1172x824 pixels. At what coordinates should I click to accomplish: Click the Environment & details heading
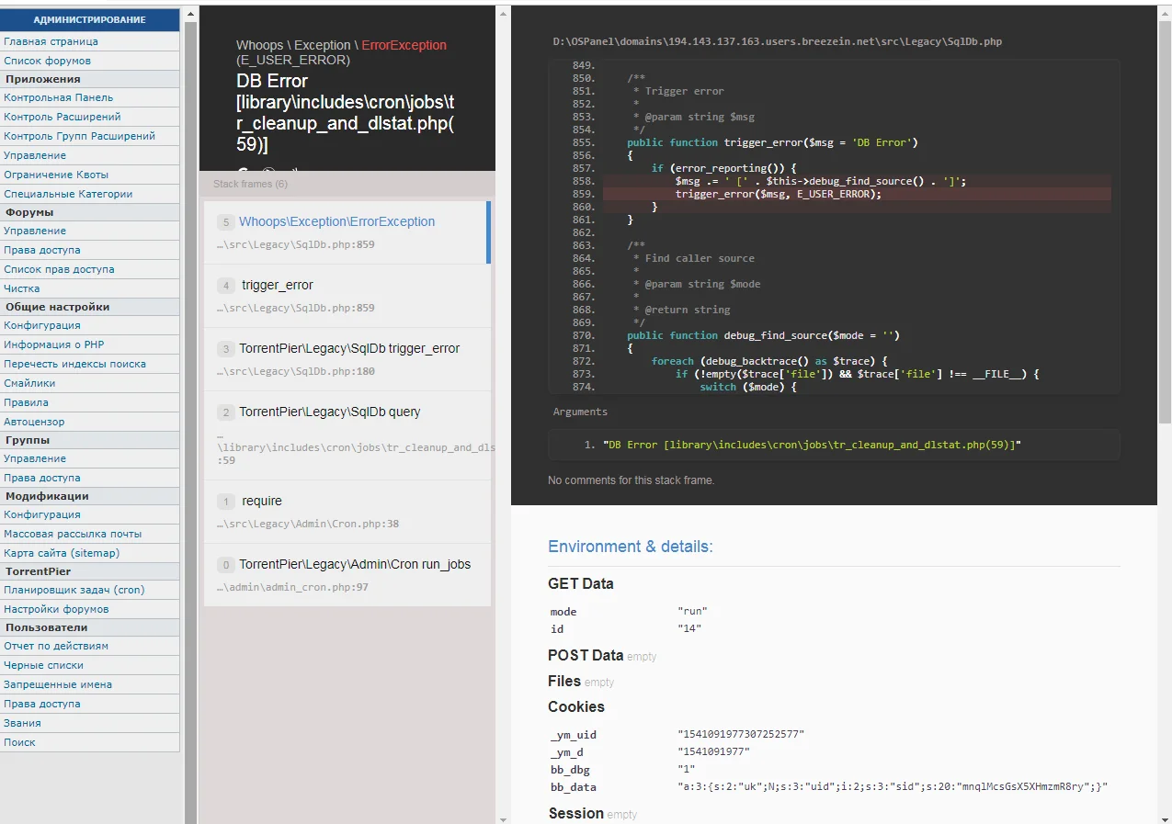pyautogui.click(x=630, y=547)
